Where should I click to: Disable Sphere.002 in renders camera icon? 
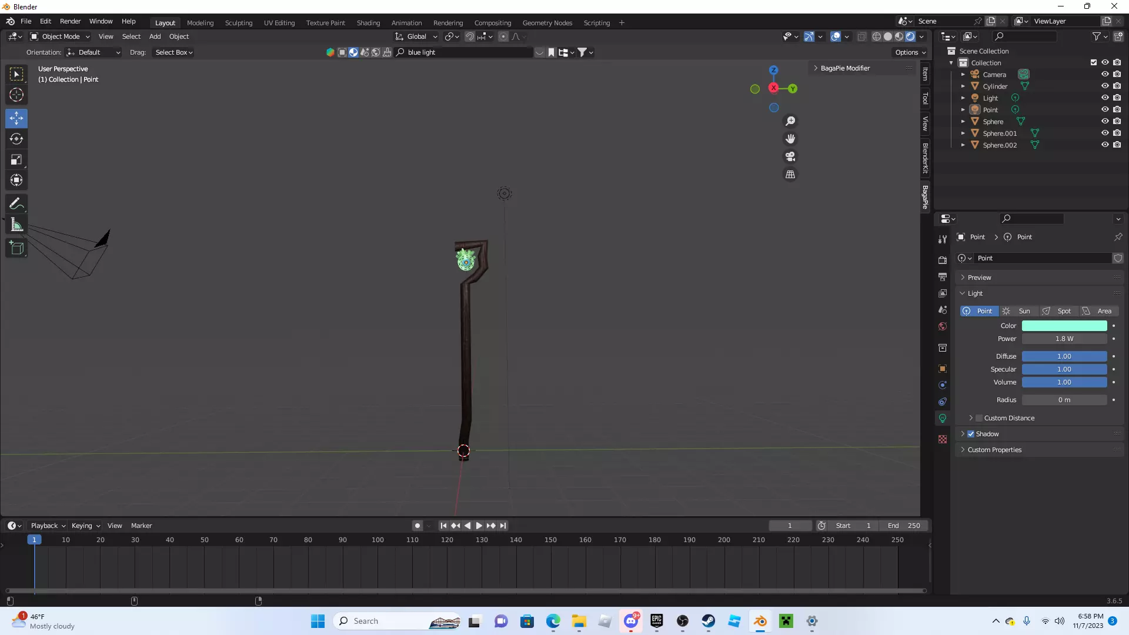tap(1117, 145)
